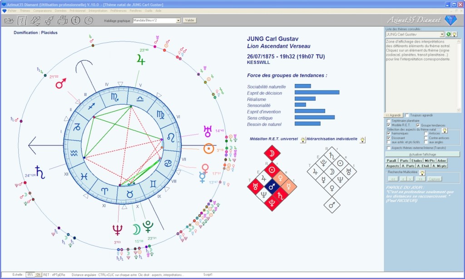Enable the Septénaire planétaire checkbox
The height and width of the screenshot is (279, 465).
pyautogui.click(x=388, y=120)
